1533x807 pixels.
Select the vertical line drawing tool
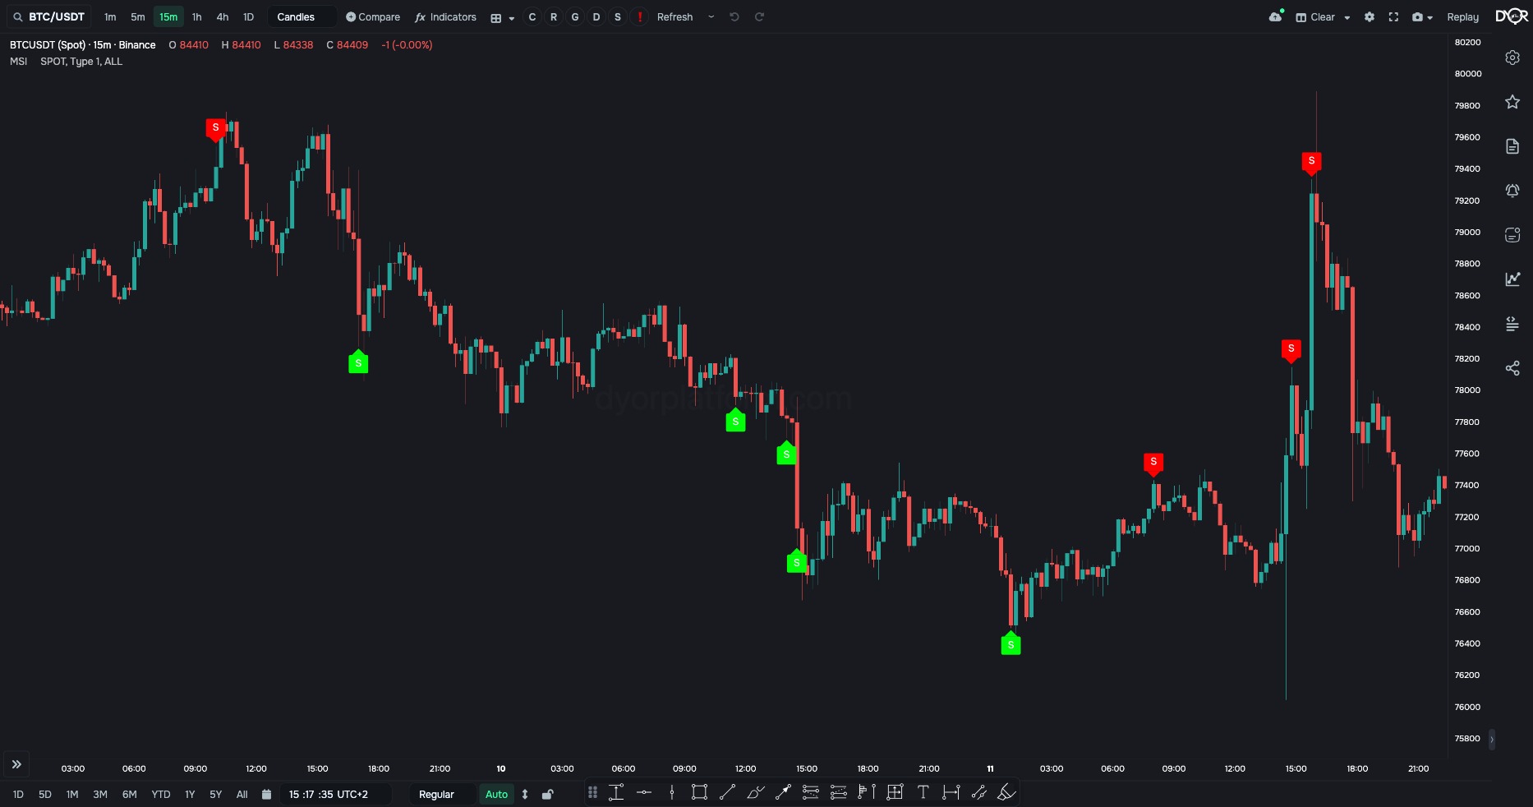tap(672, 792)
